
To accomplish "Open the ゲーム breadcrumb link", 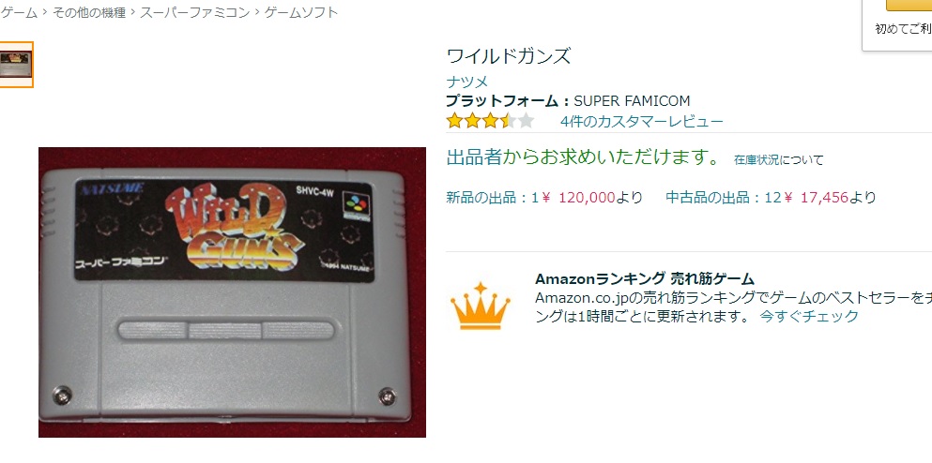I will [x=19, y=12].
